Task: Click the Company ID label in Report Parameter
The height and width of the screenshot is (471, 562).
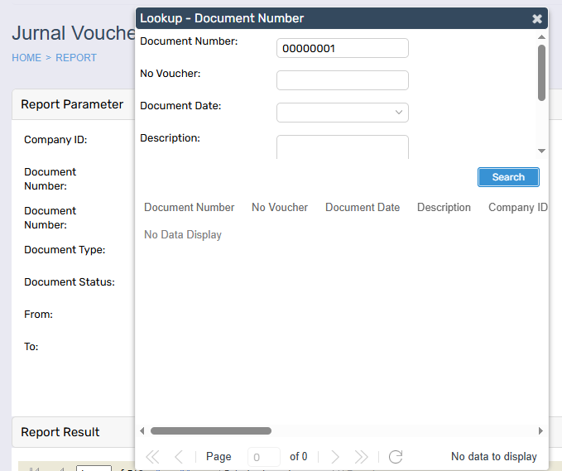Action: (55, 139)
